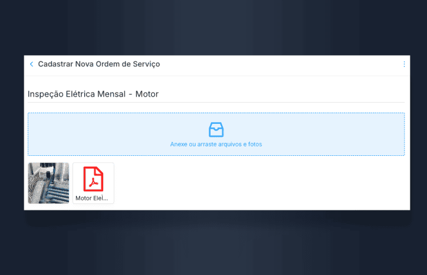This screenshot has height=275, width=427.
Task: View the motor photo thumbnail attachment
Action: click(49, 183)
